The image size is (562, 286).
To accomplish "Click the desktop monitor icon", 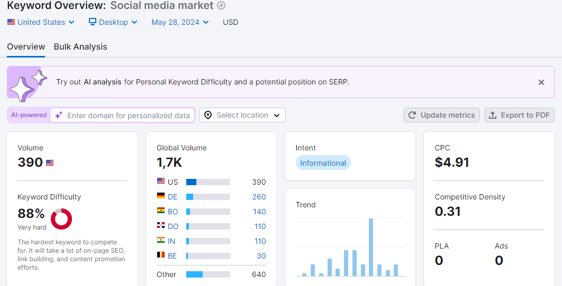I will coord(93,22).
